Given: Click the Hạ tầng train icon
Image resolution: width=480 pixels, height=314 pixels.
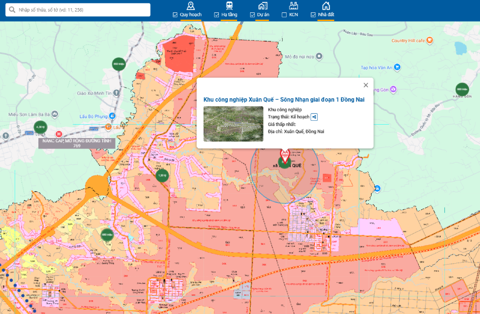Looking at the screenshot, I should [229, 6].
